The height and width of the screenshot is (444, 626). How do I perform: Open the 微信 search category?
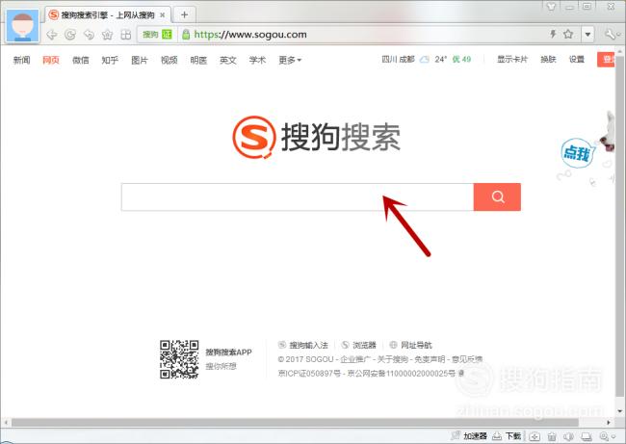(x=80, y=61)
